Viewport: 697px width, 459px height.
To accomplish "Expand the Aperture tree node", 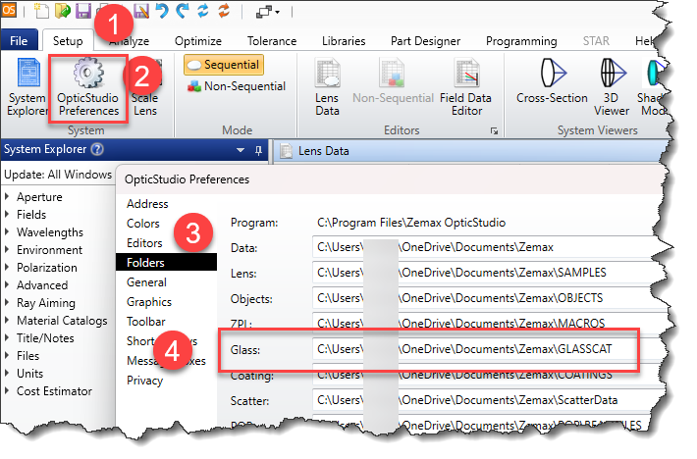I will (x=9, y=197).
